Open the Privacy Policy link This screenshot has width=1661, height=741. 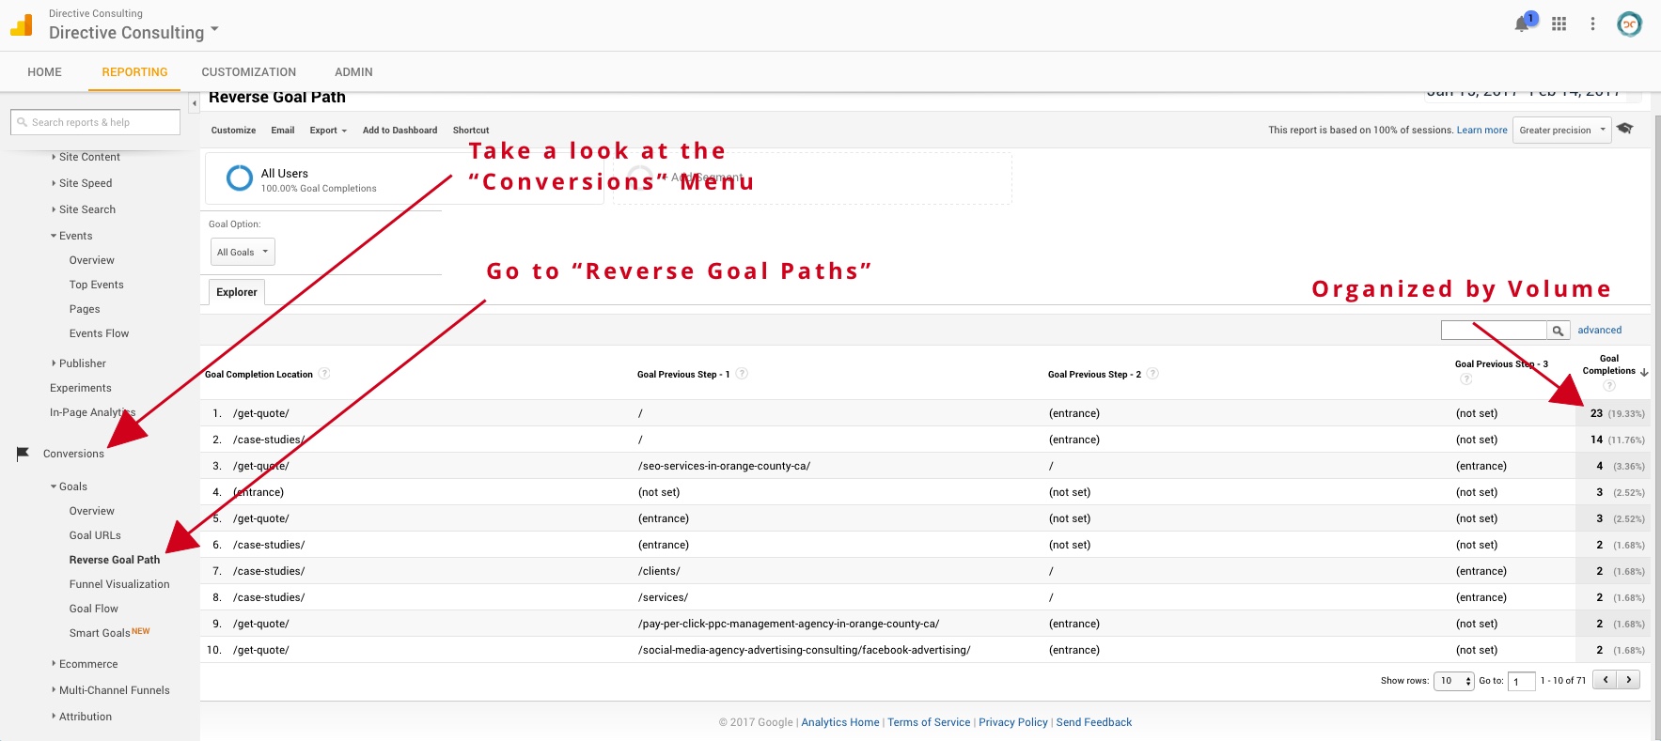click(x=1013, y=722)
